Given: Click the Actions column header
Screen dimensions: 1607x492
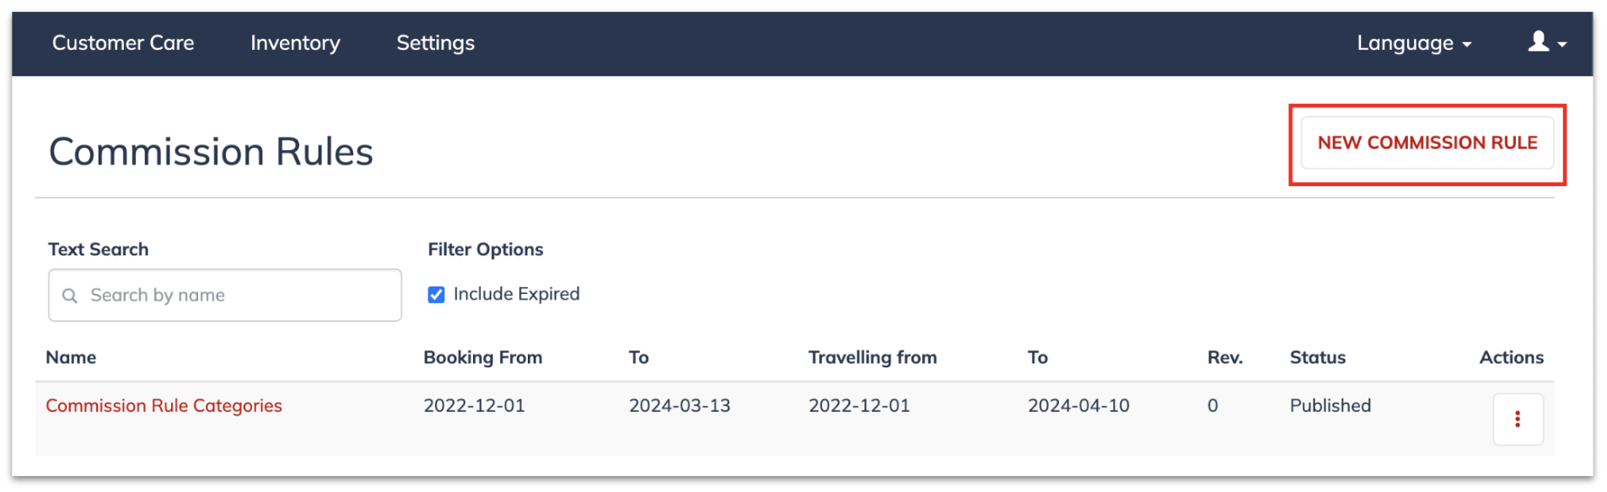Looking at the screenshot, I should (x=1511, y=357).
